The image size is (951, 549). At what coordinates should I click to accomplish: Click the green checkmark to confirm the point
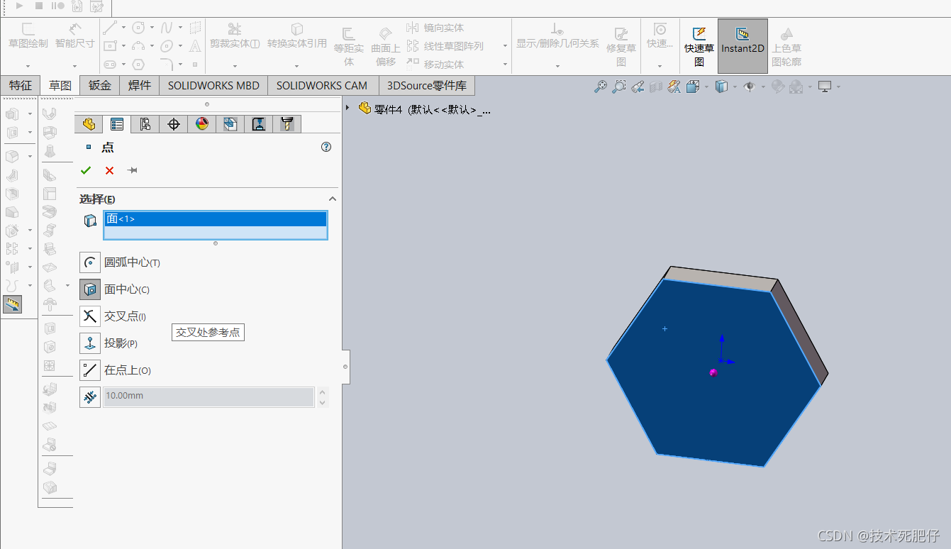point(86,170)
